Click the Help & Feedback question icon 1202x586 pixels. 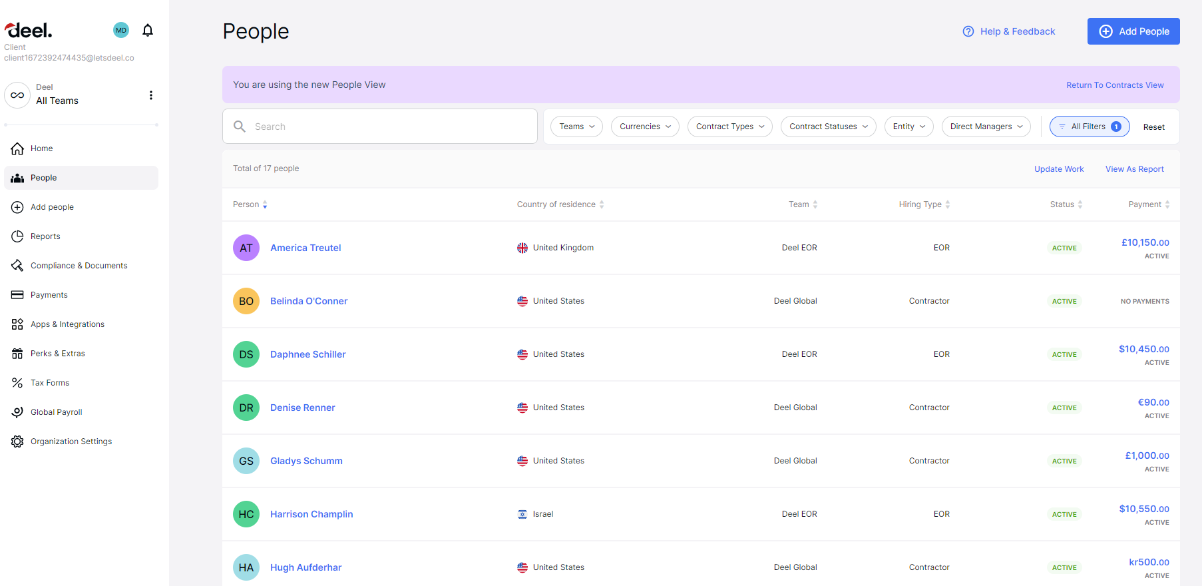[x=968, y=31]
